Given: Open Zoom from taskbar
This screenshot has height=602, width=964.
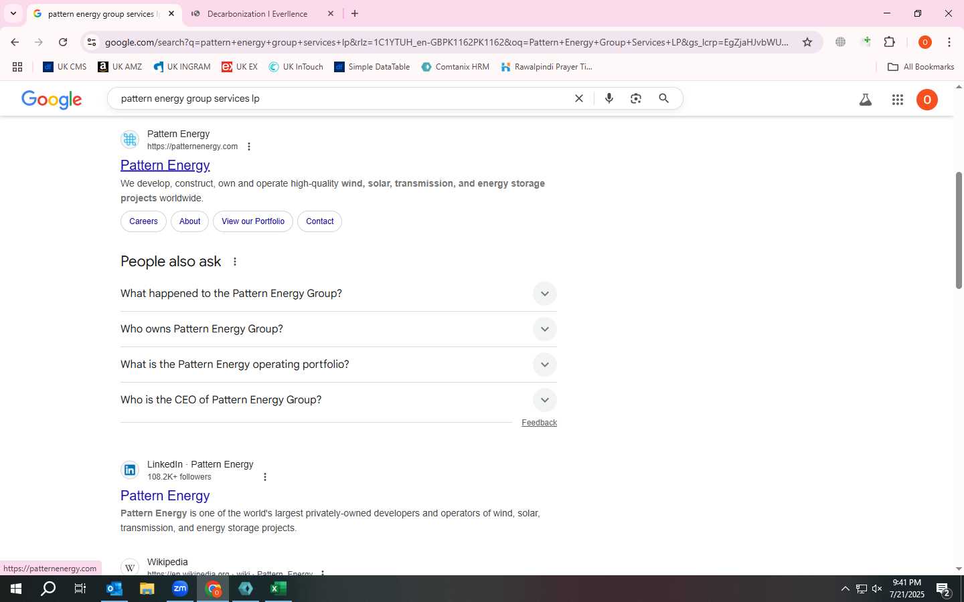Looking at the screenshot, I should pos(180,589).
